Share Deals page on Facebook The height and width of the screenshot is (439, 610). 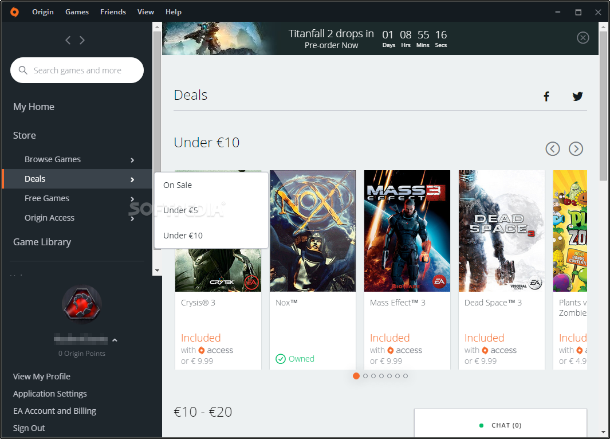[x=546, y=96]
